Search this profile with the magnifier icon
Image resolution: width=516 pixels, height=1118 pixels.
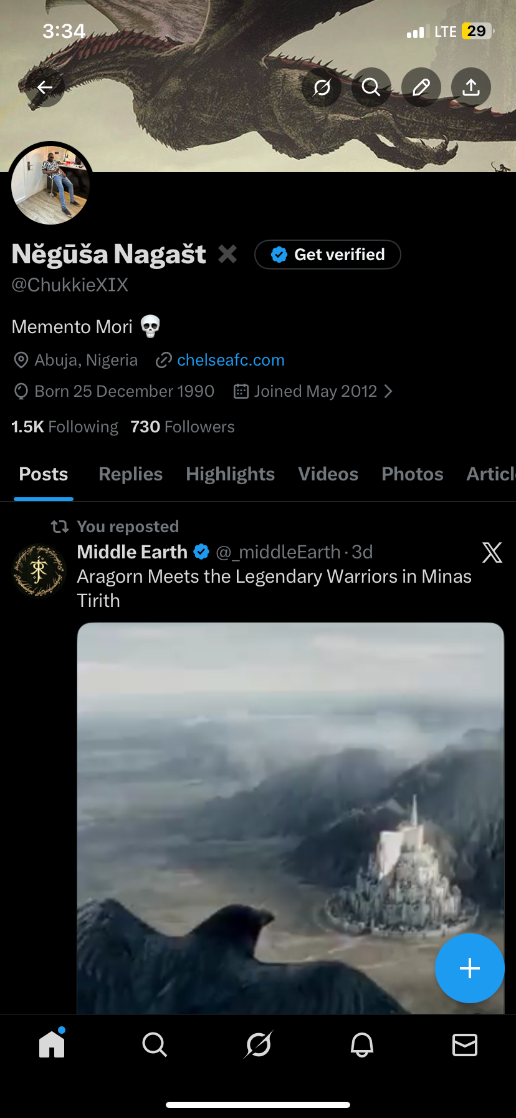[371, 87]
